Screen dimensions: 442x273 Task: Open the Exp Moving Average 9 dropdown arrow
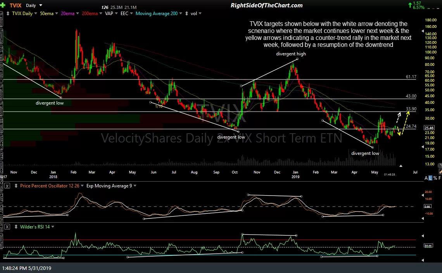click(135, 186)
